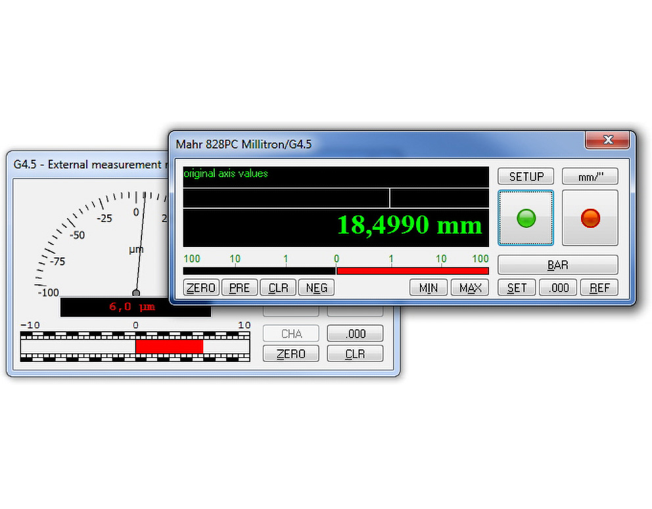Click the PRE preset button
The width and height of the screenshot is (652, 509).
click(239, 288)
